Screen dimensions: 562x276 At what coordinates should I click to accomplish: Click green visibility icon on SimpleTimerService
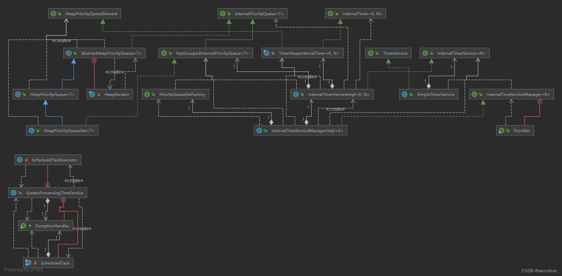coord(411,94)
